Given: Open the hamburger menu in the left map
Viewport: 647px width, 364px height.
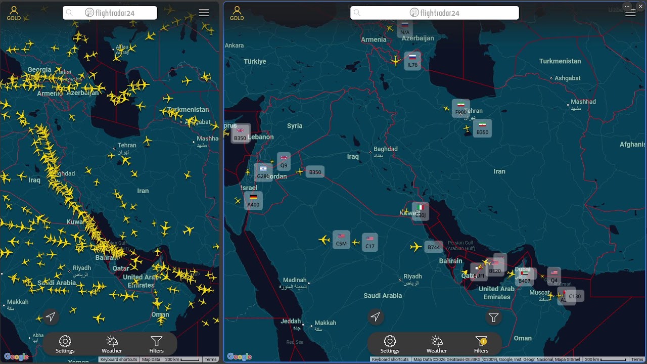Looking at the screenshot, I should pyautogui.click(x=204, y=13).
